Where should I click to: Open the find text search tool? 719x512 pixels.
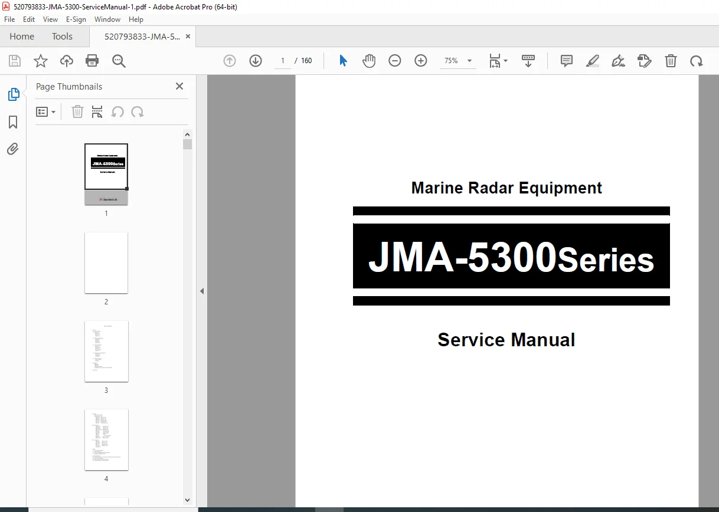[119, 61]
